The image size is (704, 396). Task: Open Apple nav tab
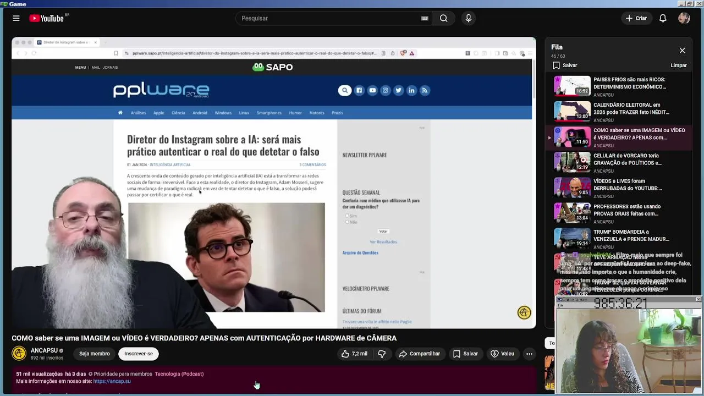[158, 113]
